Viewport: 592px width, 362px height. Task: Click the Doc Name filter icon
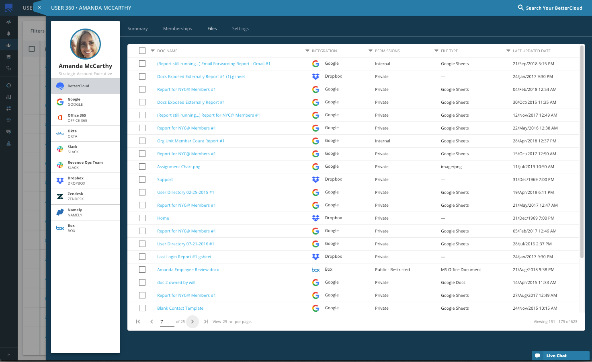153,51
